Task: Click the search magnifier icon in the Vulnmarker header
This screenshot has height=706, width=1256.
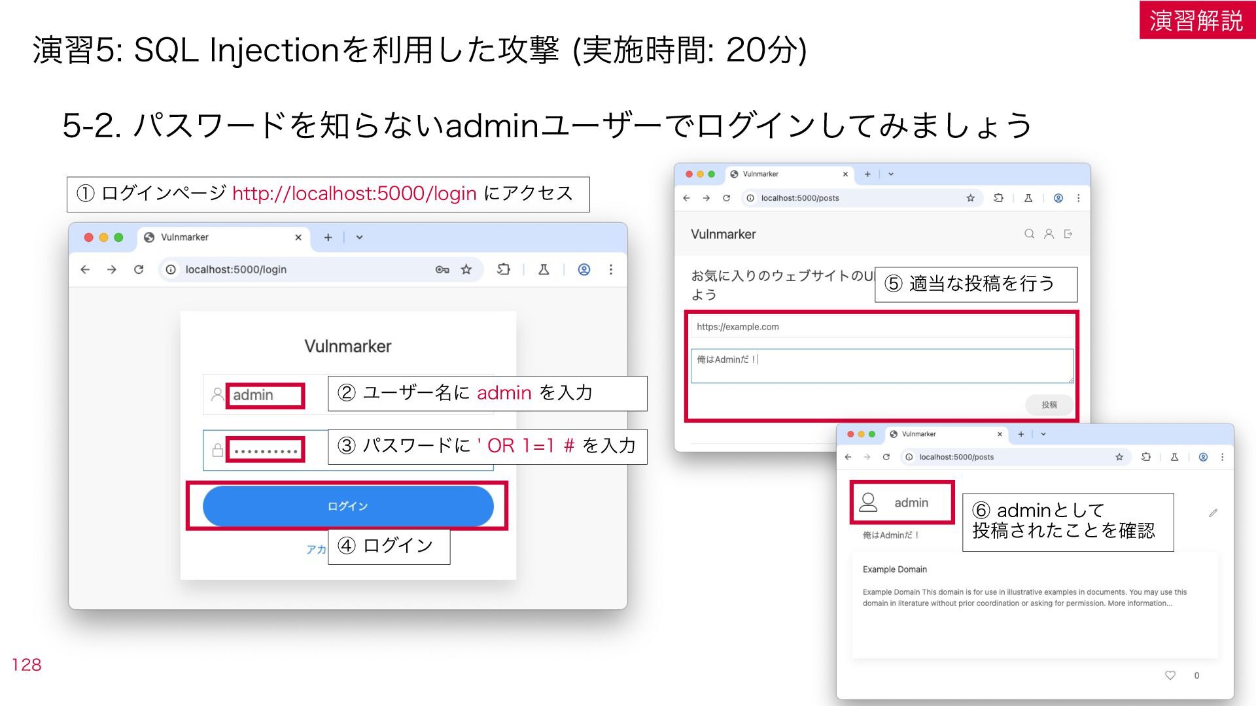Action: click(1029, 234)
